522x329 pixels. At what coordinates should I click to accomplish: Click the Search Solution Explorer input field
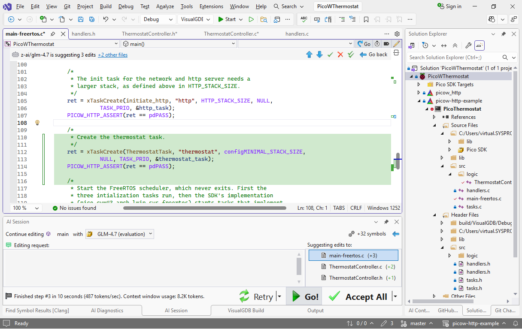[453, 57]
